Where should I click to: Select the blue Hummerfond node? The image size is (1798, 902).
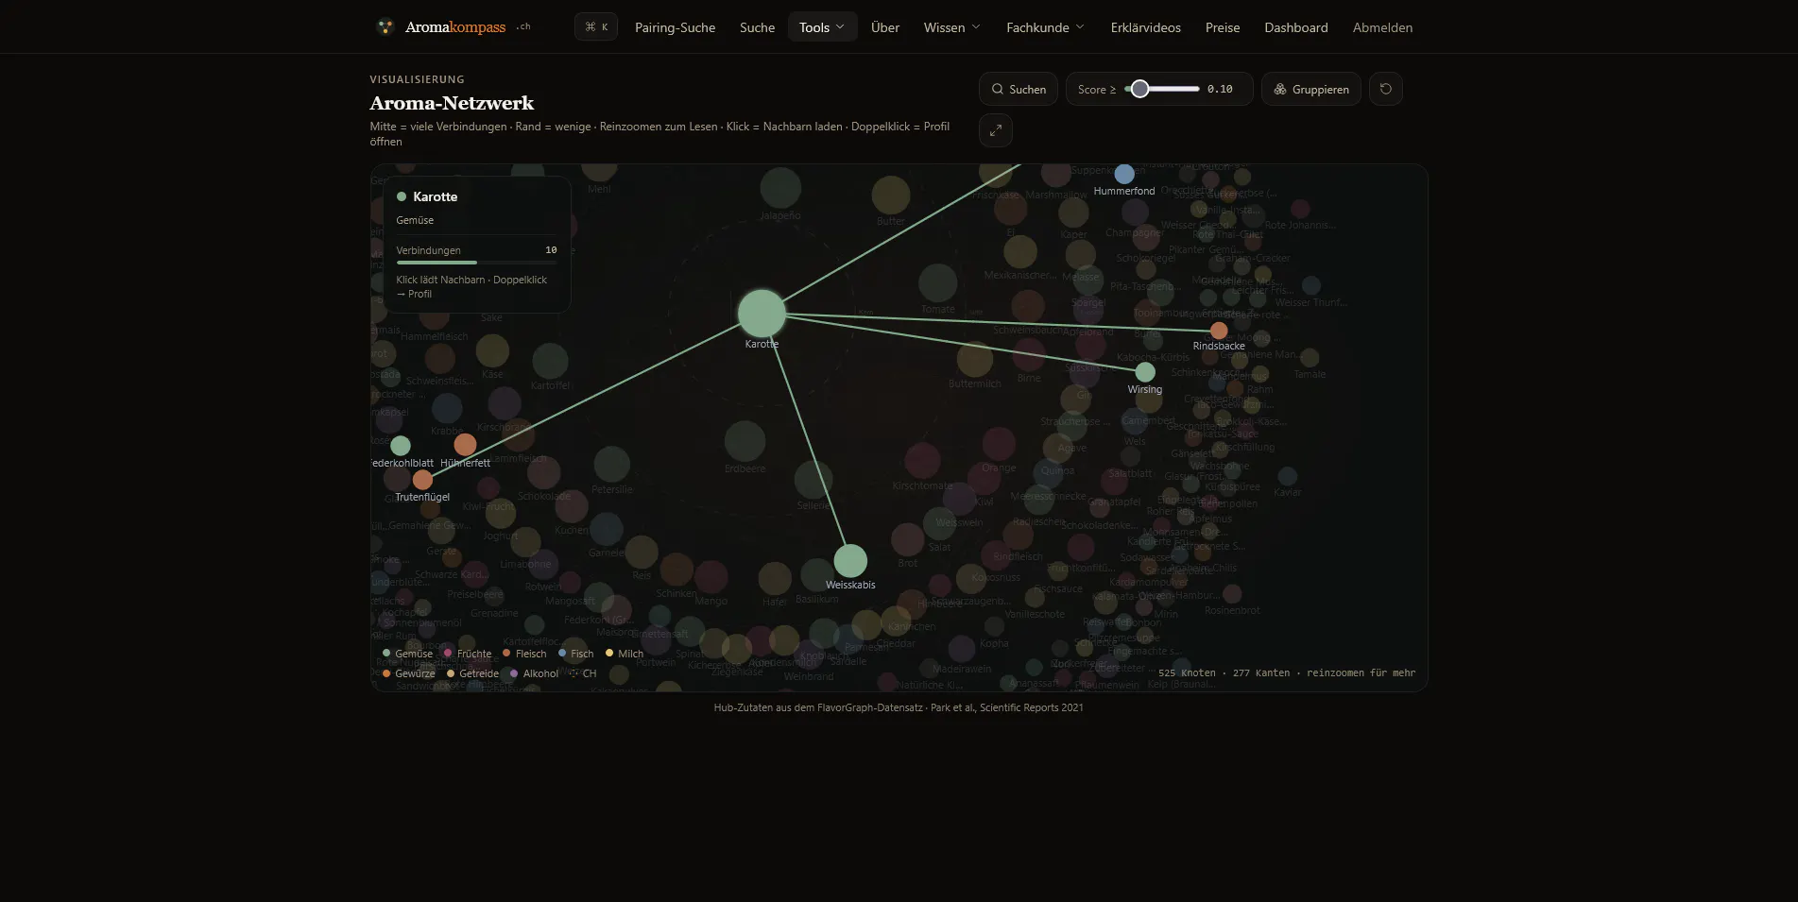click(1124, 174)
